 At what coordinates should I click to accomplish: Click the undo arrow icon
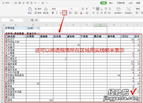click(x=35, y=3)
